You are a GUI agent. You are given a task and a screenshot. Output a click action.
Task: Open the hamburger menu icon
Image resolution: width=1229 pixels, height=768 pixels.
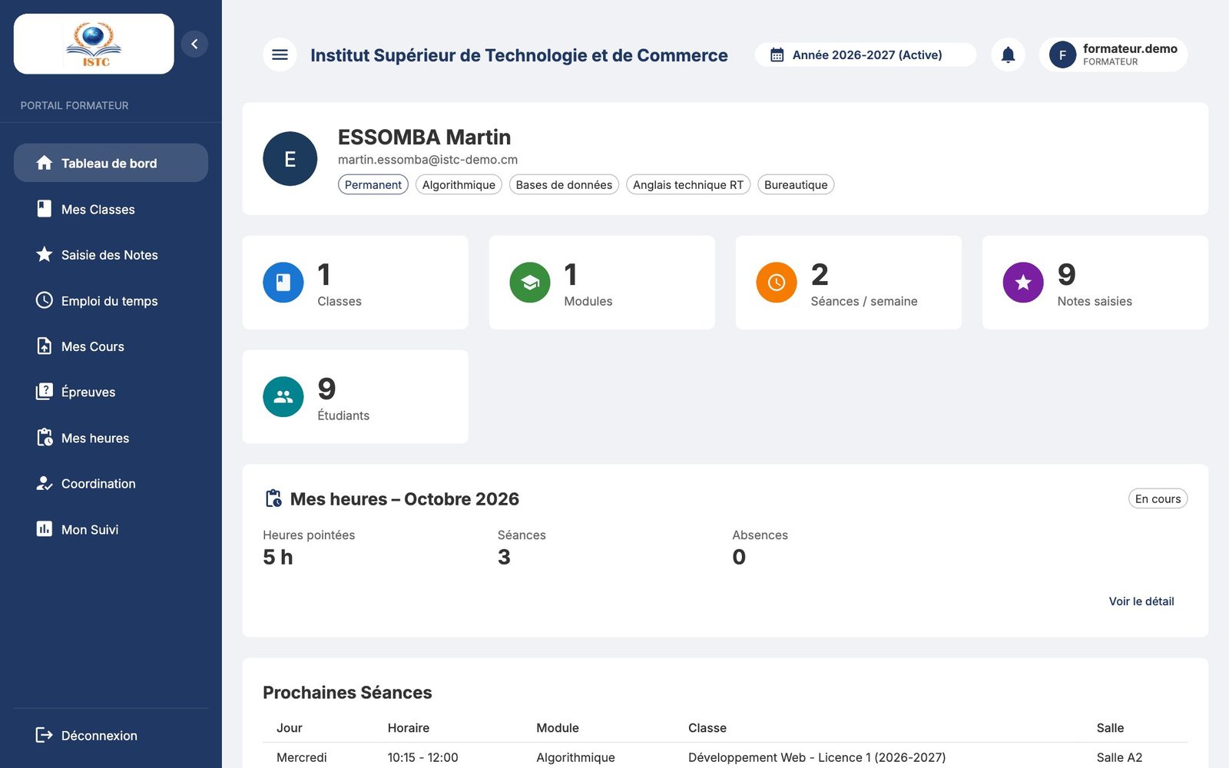point(280,55)
